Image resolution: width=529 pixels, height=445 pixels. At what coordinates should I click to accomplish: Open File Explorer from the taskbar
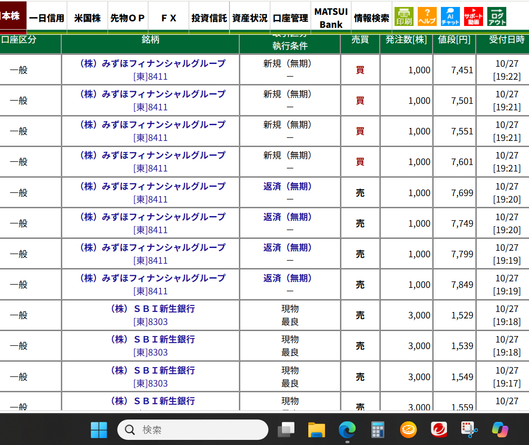coord(317,430)
